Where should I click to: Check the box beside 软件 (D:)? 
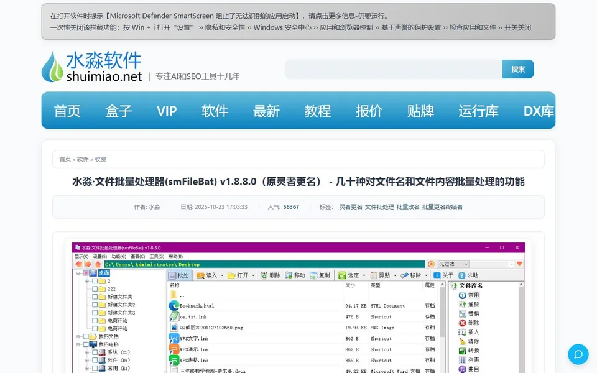[95, 360]
